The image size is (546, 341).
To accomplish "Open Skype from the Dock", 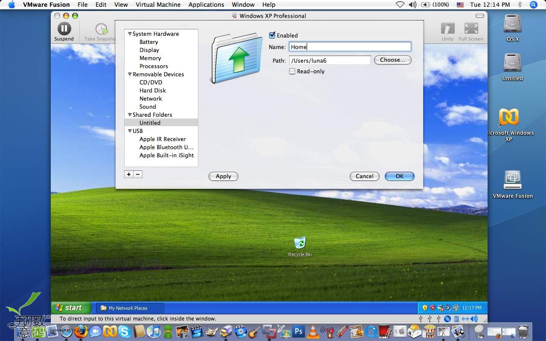I will pyautogui.click(x=125, y=331).
